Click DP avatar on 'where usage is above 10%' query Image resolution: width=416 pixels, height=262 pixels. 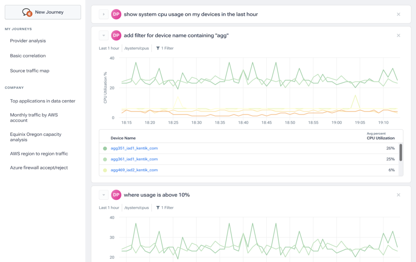point(116,195)
